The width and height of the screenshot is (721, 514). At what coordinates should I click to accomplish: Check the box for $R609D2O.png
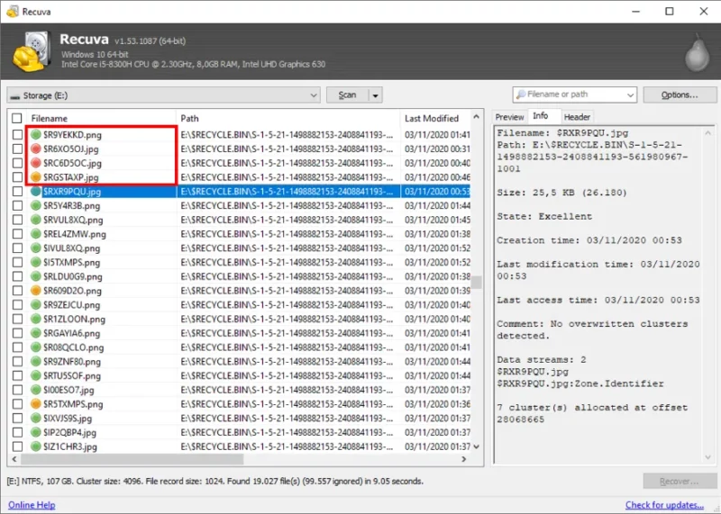(17, 291)
